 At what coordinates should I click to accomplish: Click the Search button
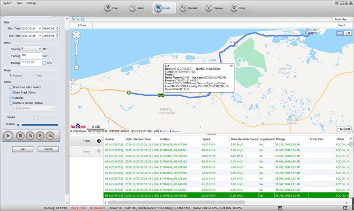48,149
